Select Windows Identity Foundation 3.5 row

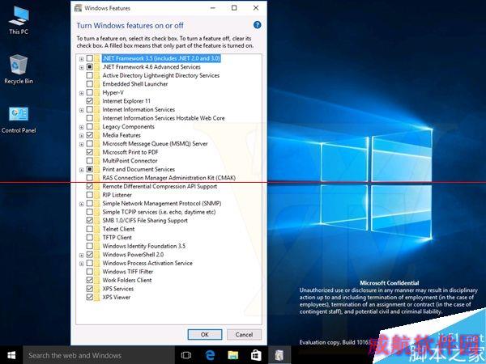144,246
